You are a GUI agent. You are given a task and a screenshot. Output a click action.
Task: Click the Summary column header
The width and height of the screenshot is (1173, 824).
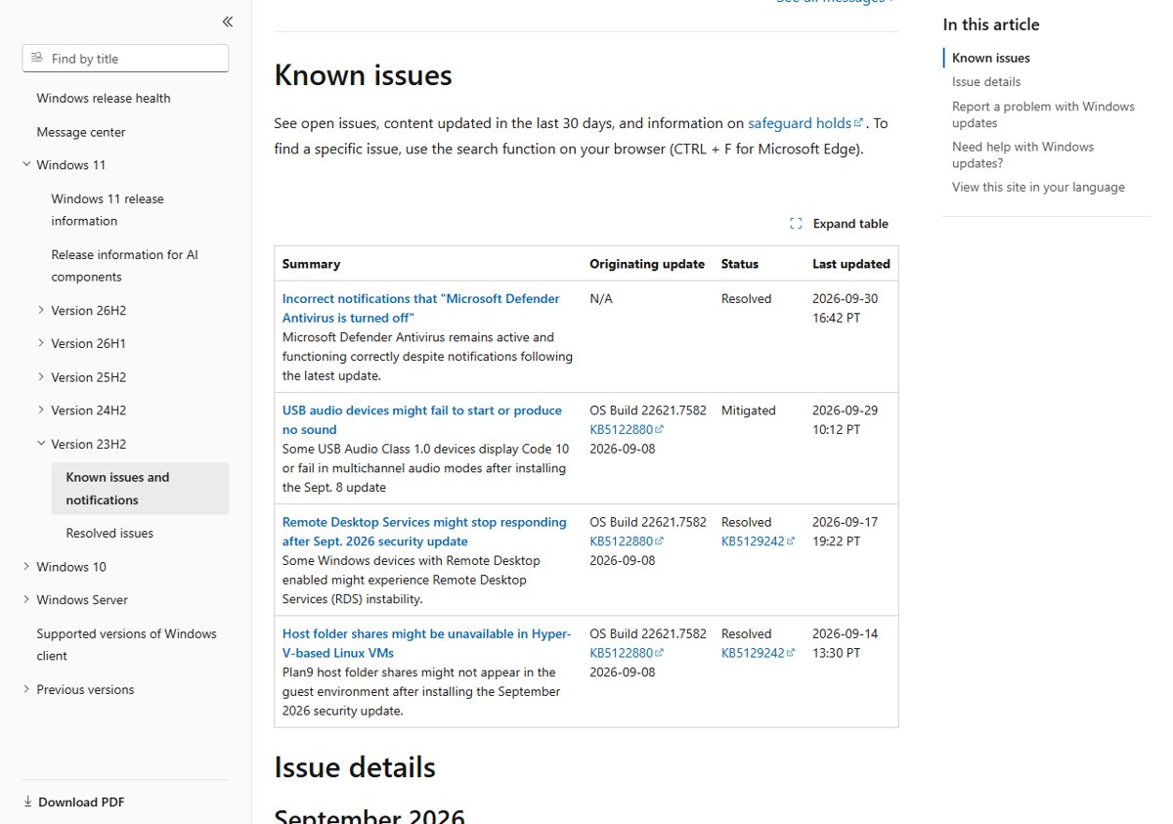311,264
